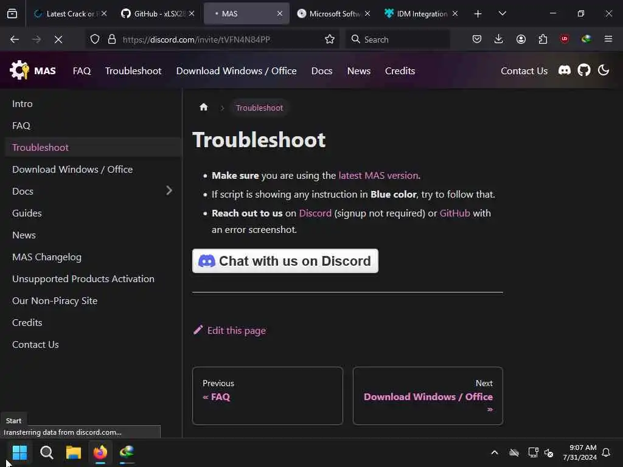
Task: Go to Next Download Windows / Office card
Action: tap(428, 396)
